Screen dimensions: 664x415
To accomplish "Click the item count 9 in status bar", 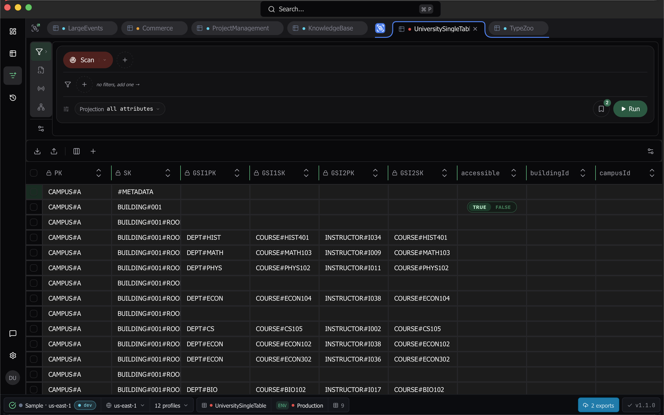I will click(x=339, y=405).
